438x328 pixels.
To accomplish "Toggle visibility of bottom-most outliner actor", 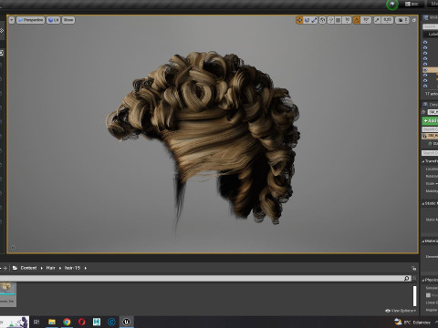I will 425,86.
